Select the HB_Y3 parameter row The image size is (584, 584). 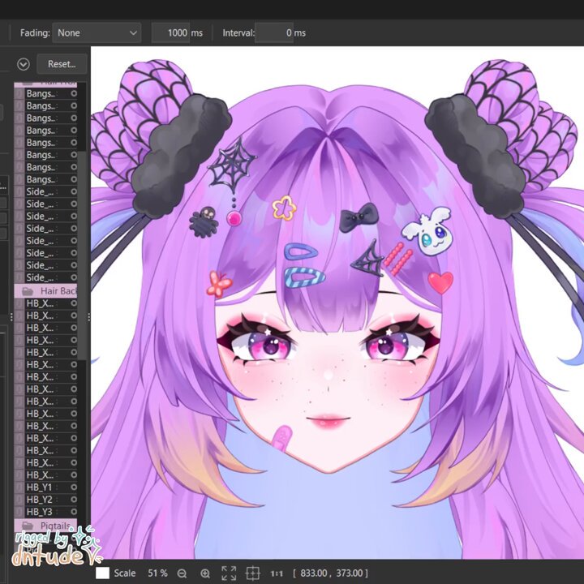pos(45,512)
